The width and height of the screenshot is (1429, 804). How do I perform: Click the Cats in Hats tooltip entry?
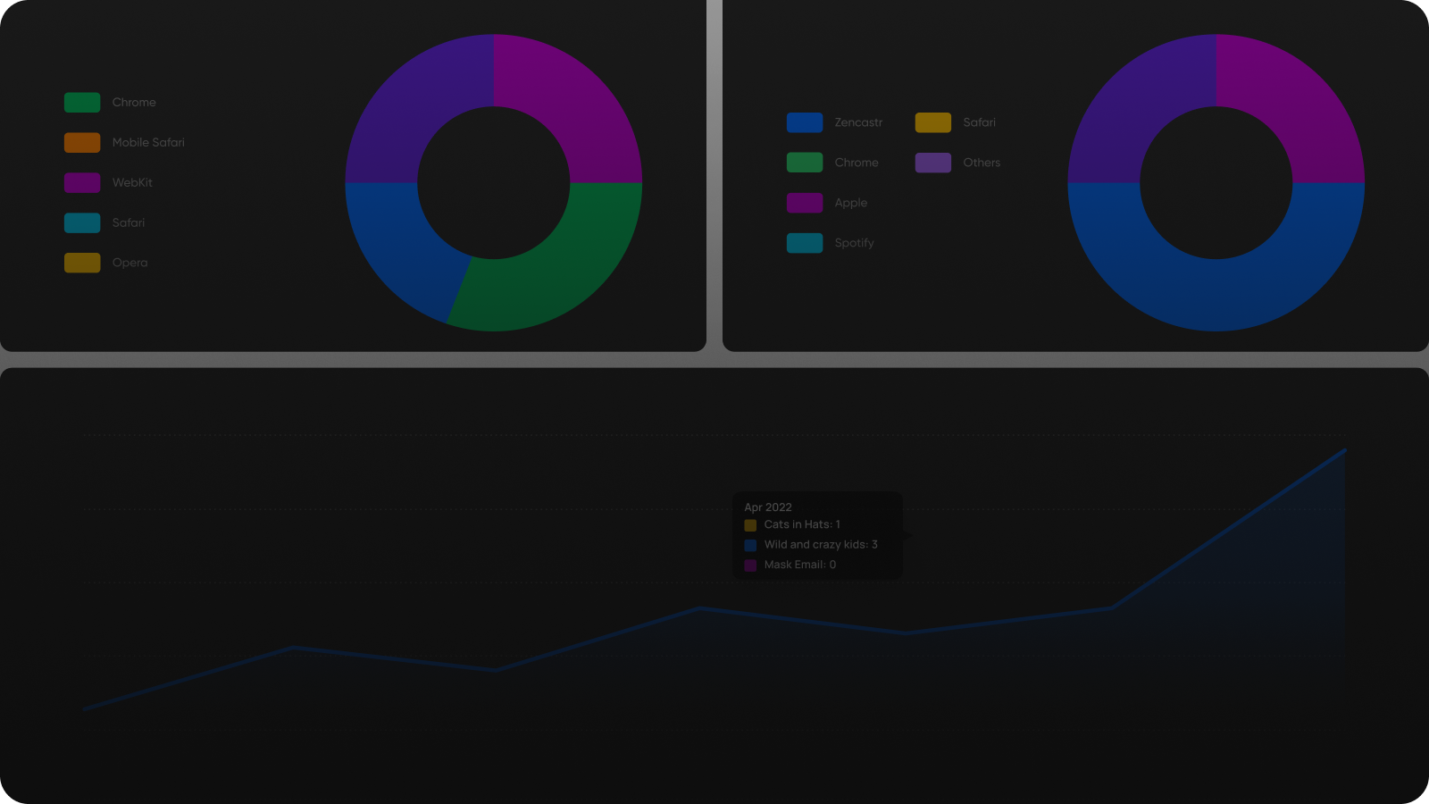(x=801, y=524)
